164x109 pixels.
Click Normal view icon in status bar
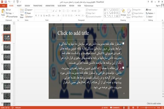pos(124,108)
